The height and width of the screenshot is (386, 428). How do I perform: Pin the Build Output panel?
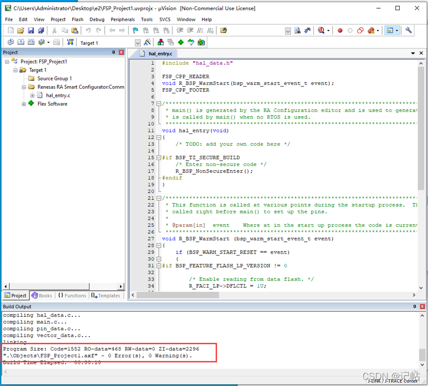[415, 307]
